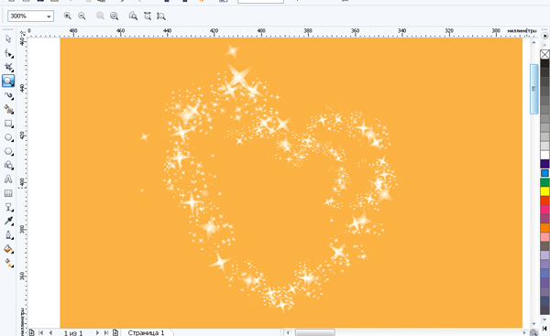Go to last page arrow
This screenshot has width=550, height=336.
click(x=106, y=332)
